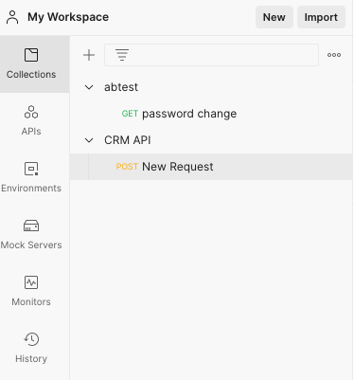Open the My Workspace title
Viewport: 354px width, 380px height.
[x=68, y=17]
